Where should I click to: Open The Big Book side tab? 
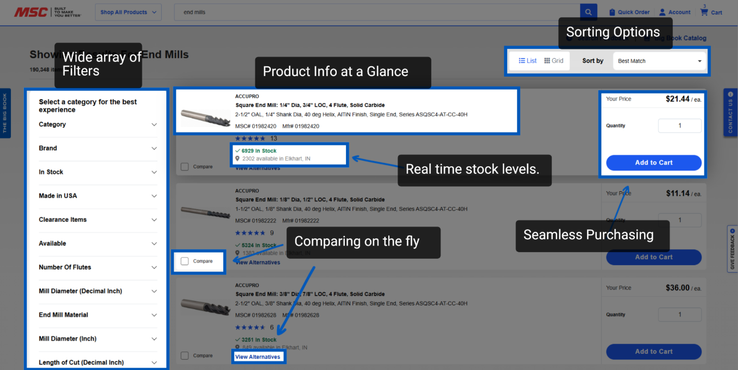click(5, 113)
